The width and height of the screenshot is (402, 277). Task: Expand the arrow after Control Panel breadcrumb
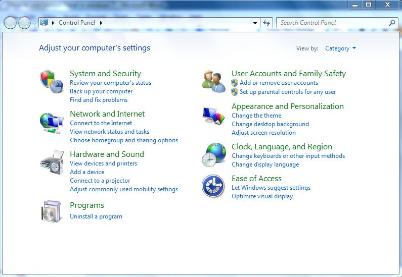coord(101,23)
